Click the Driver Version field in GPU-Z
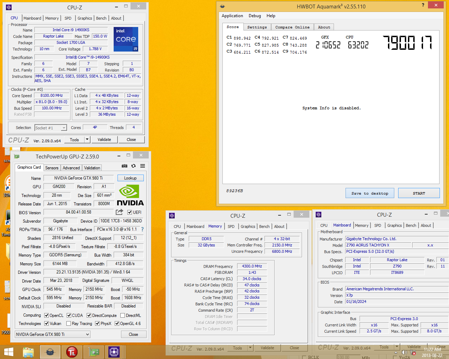Viewport: 449px width, 359px height. [93, 272]
